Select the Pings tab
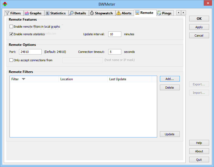Image resolution: width=214 pixels, height=167 pixels. coord(165,13)
